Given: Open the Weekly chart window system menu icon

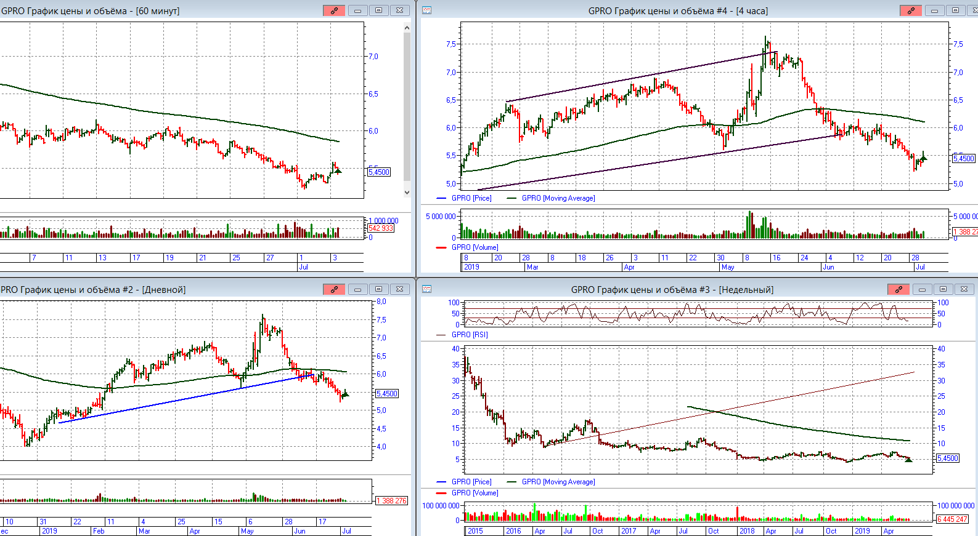Looking at the screenshot, I should click(x=426, y=289).
